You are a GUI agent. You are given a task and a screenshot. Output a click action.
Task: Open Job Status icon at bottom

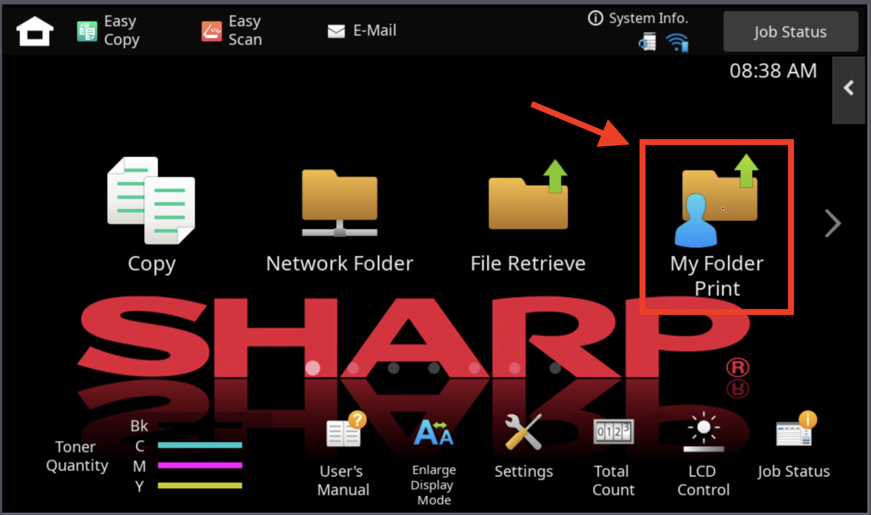(794, 445)
